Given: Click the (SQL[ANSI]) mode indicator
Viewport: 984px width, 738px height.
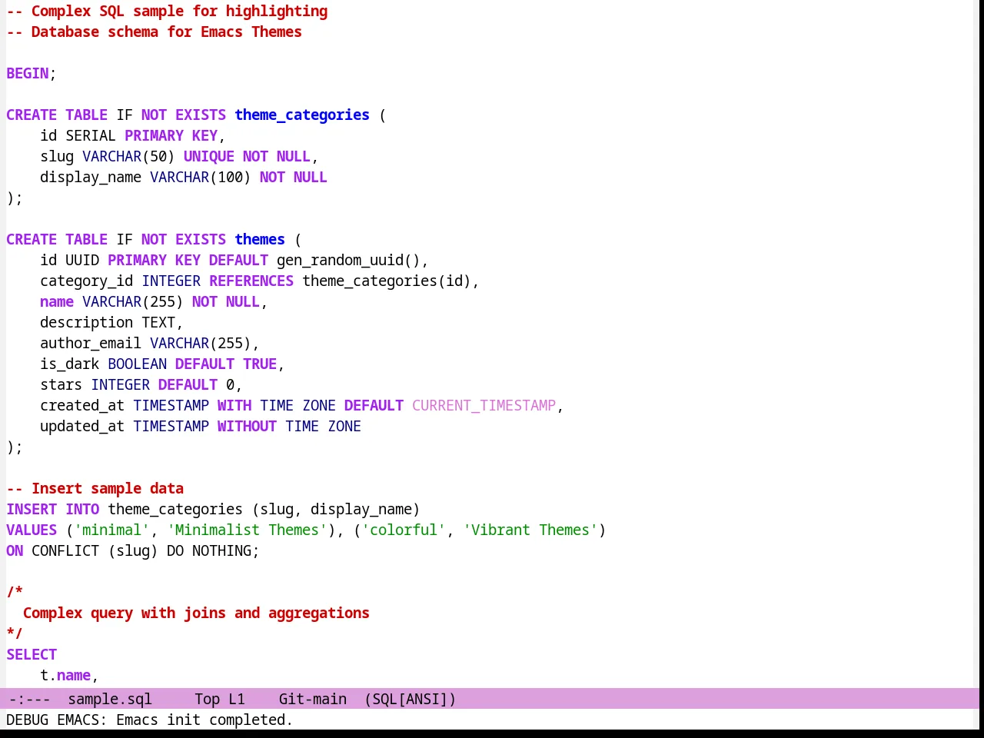Looking at the screenshot, I should (x=411, y=699).
